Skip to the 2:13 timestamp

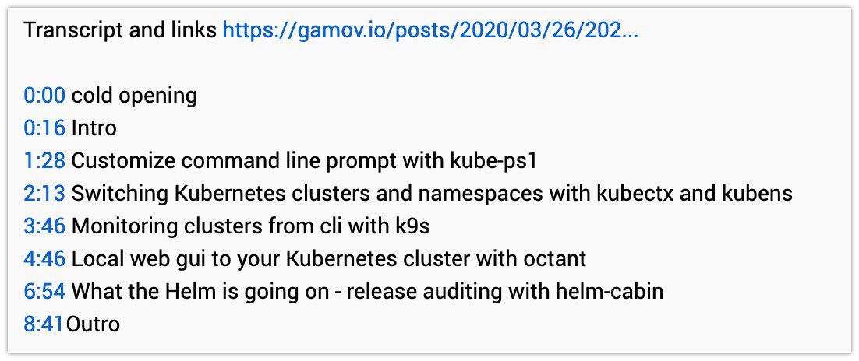click(45, 194)
